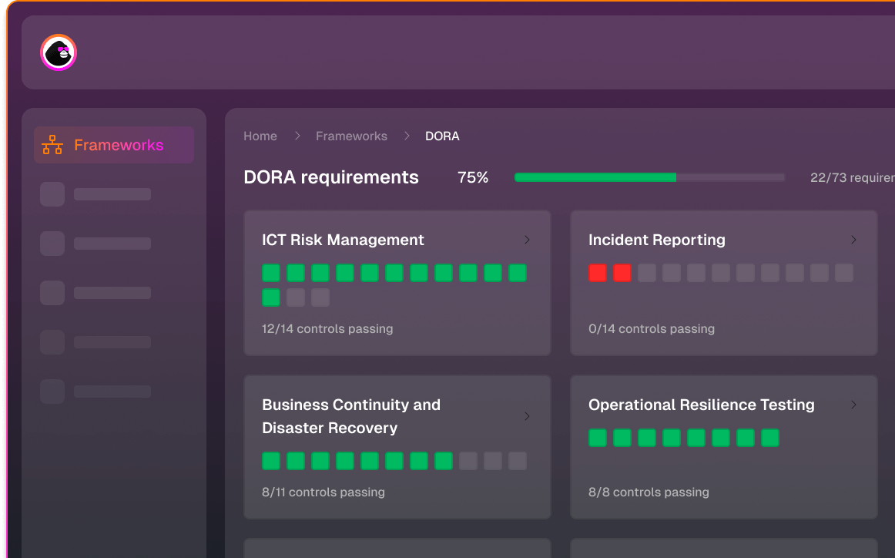The width and height of the screenshot is (895, 558).
Task: Click the 8/8 controls passing label
Action: [649, 492]
